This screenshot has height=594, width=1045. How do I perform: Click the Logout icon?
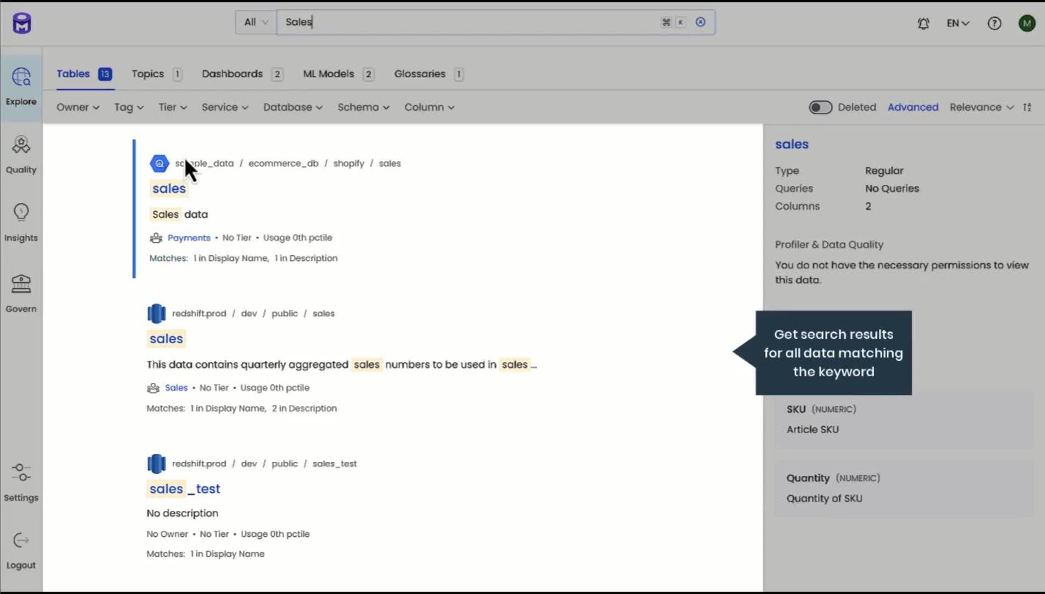pyautogui.click(x=21, y=549)
